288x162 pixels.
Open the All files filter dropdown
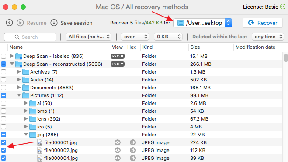pyautogui.click(x=89, y=37)
